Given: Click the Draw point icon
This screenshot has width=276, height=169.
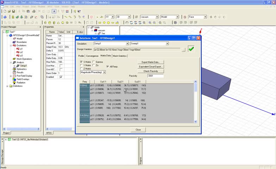Looking at the screenshot, I should tap(97, 17).
